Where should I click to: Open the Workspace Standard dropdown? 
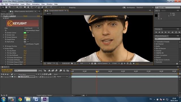coord(145,7)
